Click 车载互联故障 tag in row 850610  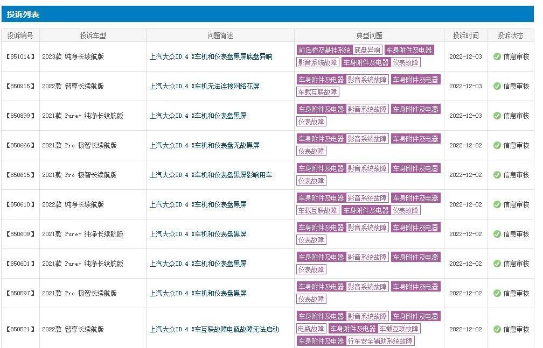(x=318, y=210)
